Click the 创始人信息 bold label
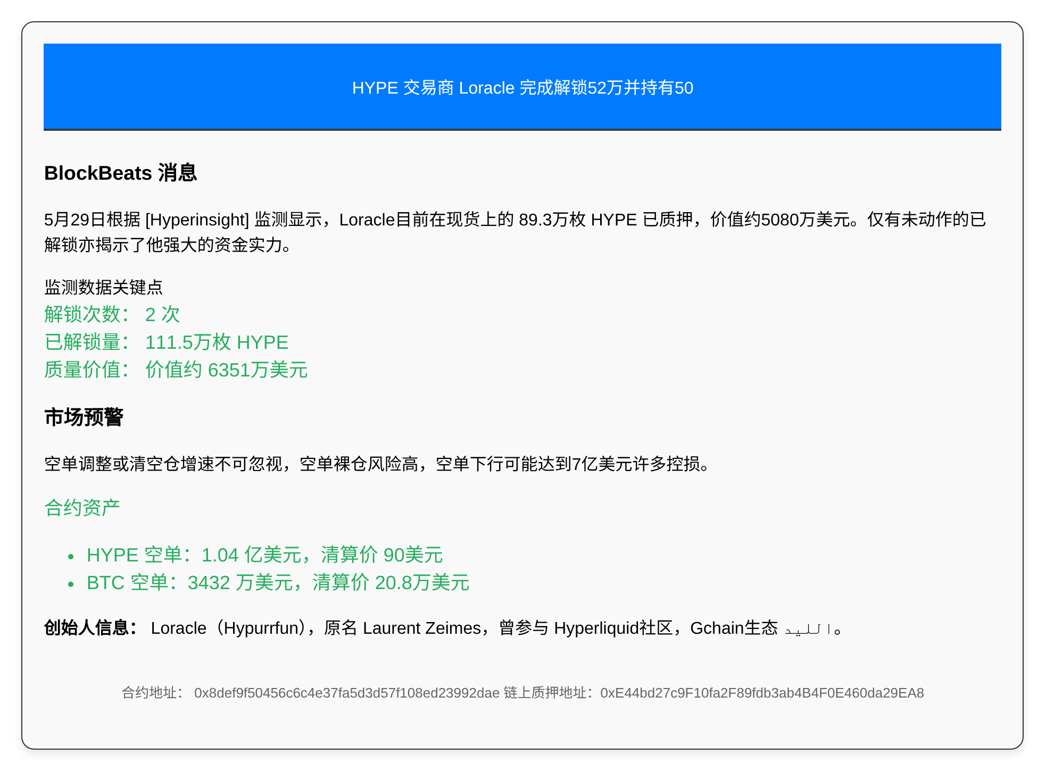 [x=91, y=628]
